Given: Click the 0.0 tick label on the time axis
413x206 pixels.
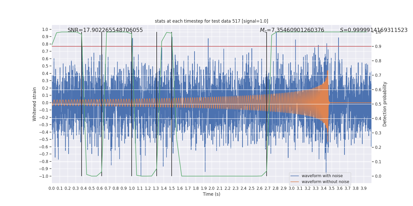Looking at the screenshot, I should tap(52, 188).
